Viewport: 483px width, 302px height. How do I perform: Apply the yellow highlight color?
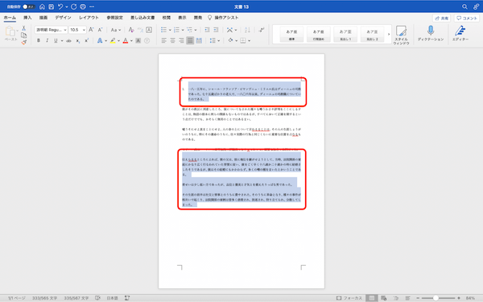[113, 40]
